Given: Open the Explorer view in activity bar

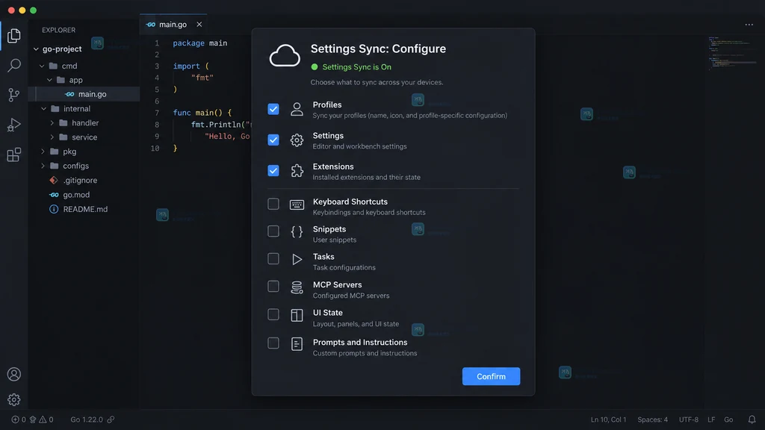Looking at the screenshot, I should pos(13,36).
